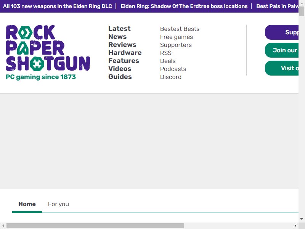This screenshot has height=229, width=305.
Task: Visit the Free games page
Action: pyautogui.click(x=177, y=37)
